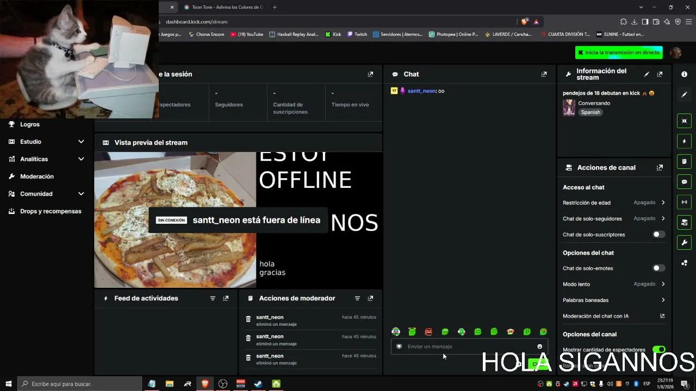Image resolution: width=696 pixels, height=391 pixels.
Task: Pop out the Información del stream panel
Action: 660,74
